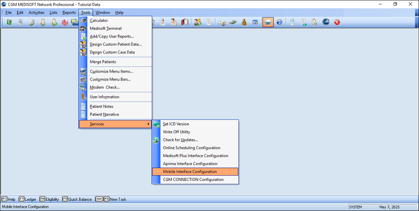Image resolution: width=419 pixels, height=211 pixels.
Task: Click the icon beside Set ICD Version
Action: point(156,124)
